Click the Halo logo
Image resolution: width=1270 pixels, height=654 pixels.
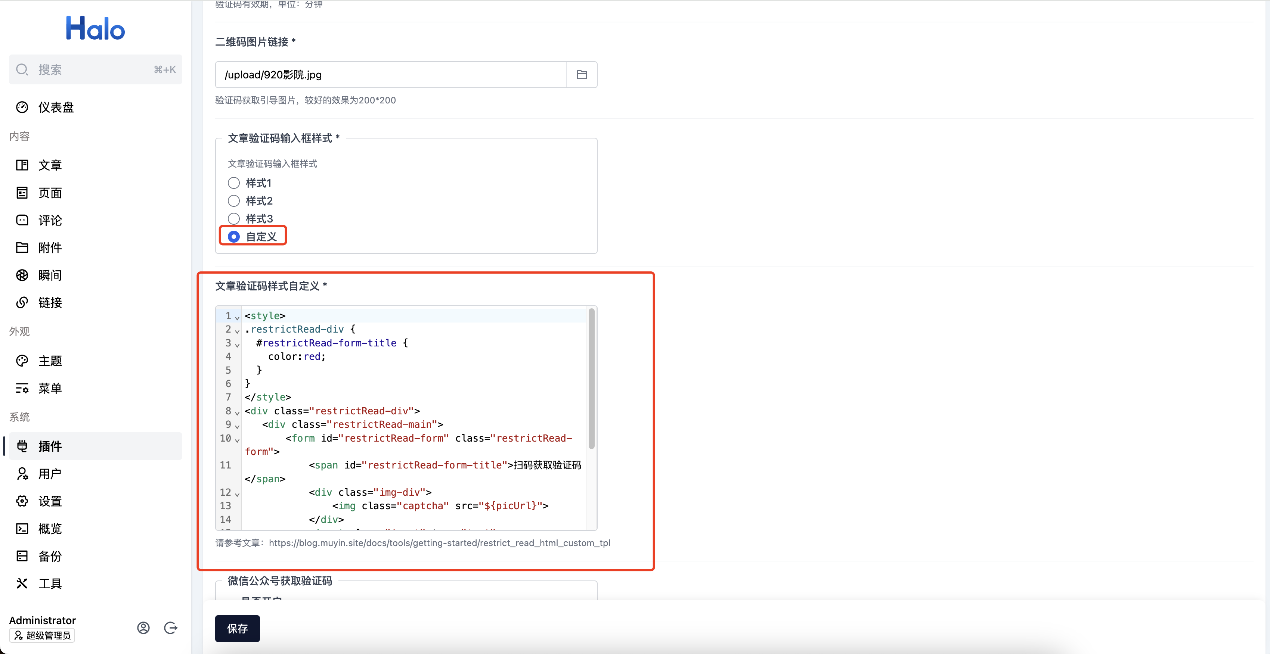pyautogui.click(x=95, y=28)
